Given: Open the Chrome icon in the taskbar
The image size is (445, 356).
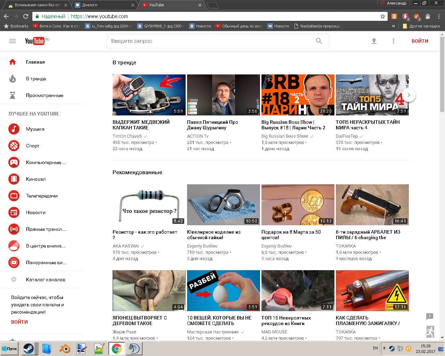Looking at the screenshot, I should click(x=117, y=348).
